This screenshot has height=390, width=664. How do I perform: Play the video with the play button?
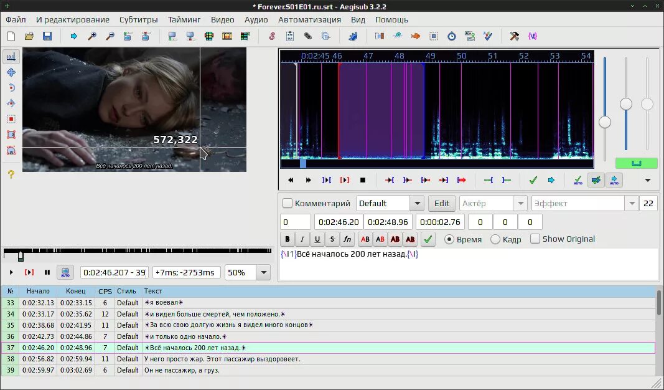point(11,272)
